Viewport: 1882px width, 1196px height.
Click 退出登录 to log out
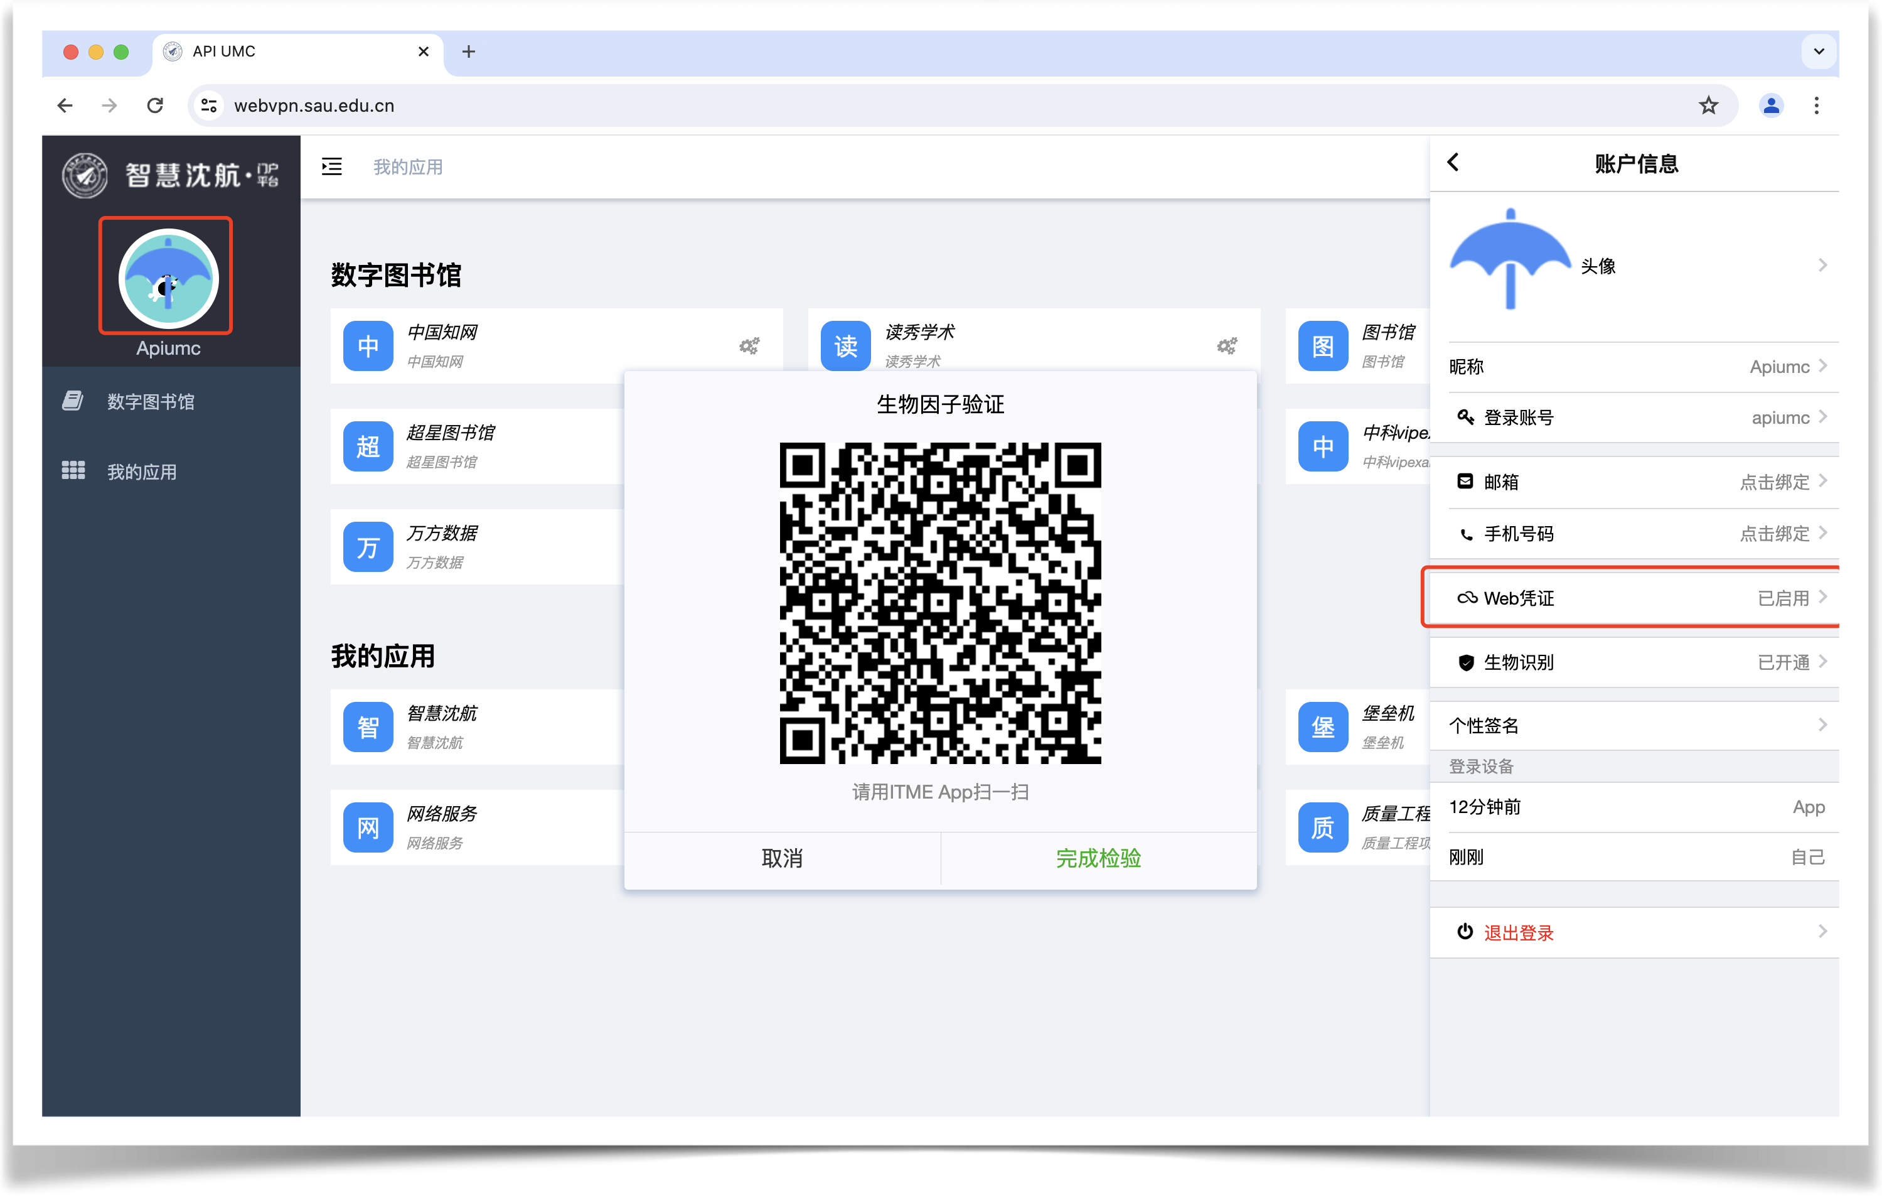1634,932
